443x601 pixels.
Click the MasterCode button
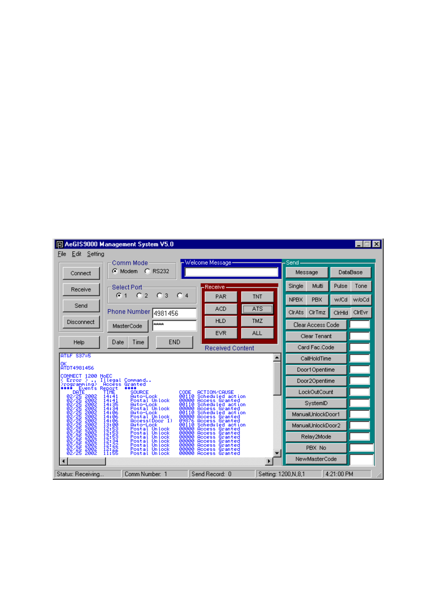pos(127,326)
